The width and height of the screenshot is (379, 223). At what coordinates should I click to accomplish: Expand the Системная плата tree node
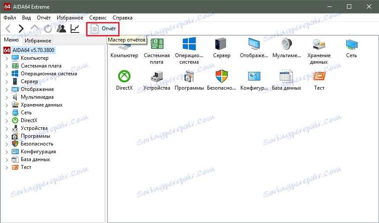point(7,66)
